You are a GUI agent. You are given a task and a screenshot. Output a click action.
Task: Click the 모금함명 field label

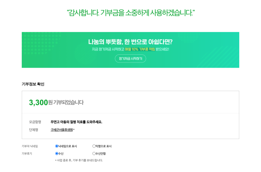pos(35,122)
